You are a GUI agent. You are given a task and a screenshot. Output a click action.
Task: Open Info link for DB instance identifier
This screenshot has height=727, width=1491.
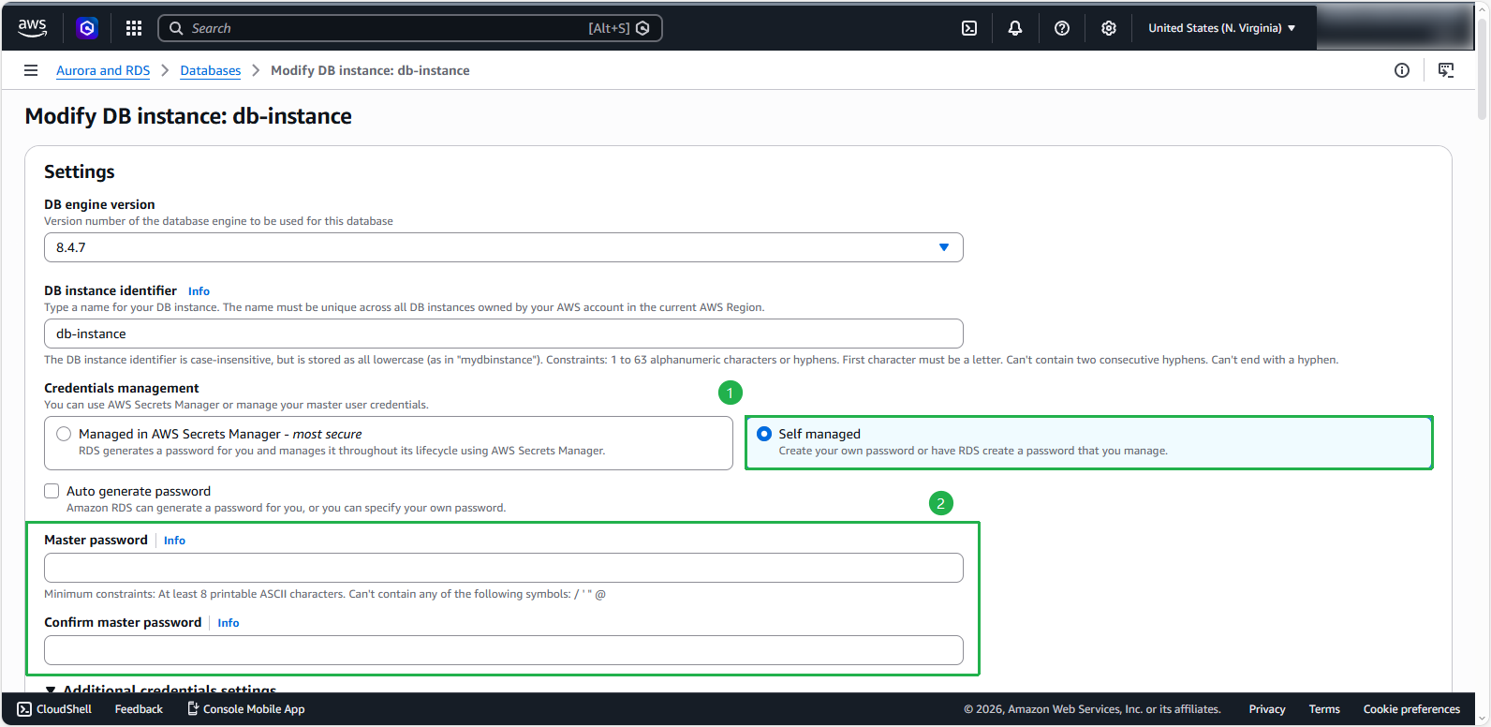[x=199, y=291]
